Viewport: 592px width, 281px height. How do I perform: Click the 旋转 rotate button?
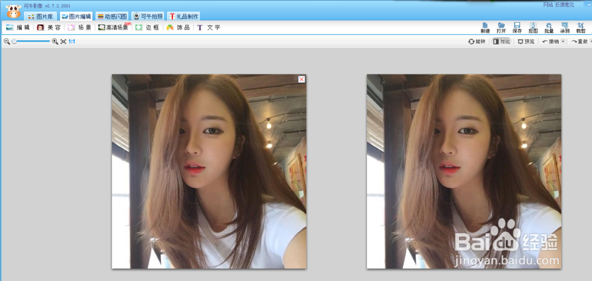(477, 41)
